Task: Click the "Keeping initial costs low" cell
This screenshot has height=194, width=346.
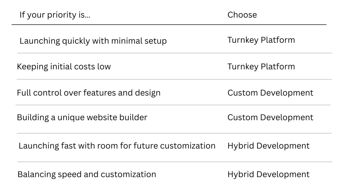Action: coord(64,67)
